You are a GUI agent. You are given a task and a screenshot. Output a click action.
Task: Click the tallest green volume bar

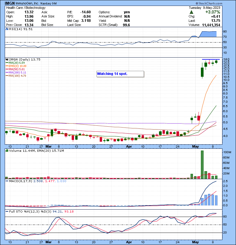(x=202, y=165)
